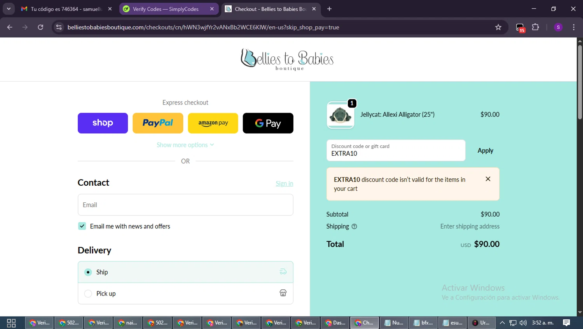
Task: Click the forward navigation arrow
Action: point(25,27)
